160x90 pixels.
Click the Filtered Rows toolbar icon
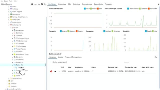point(39,4)
